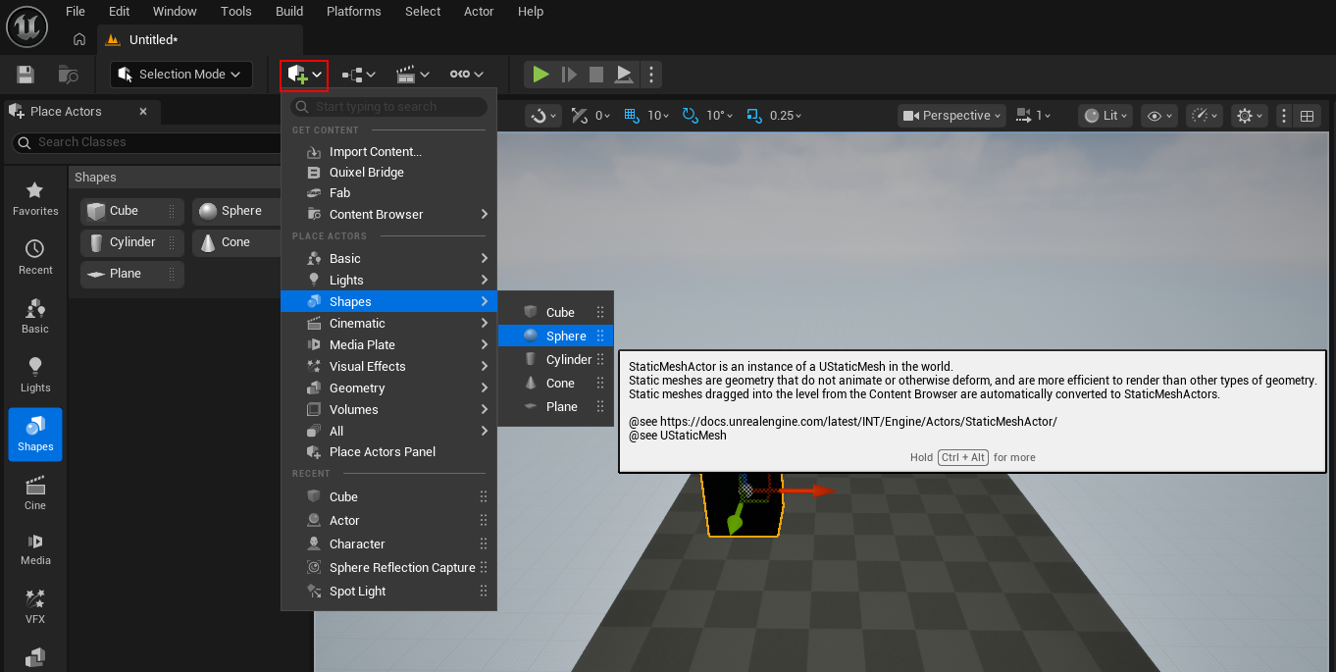Screen dimensions: 1336x672
Task: Select Sphere in the Shapes submenu
Action: click(555, 336)
